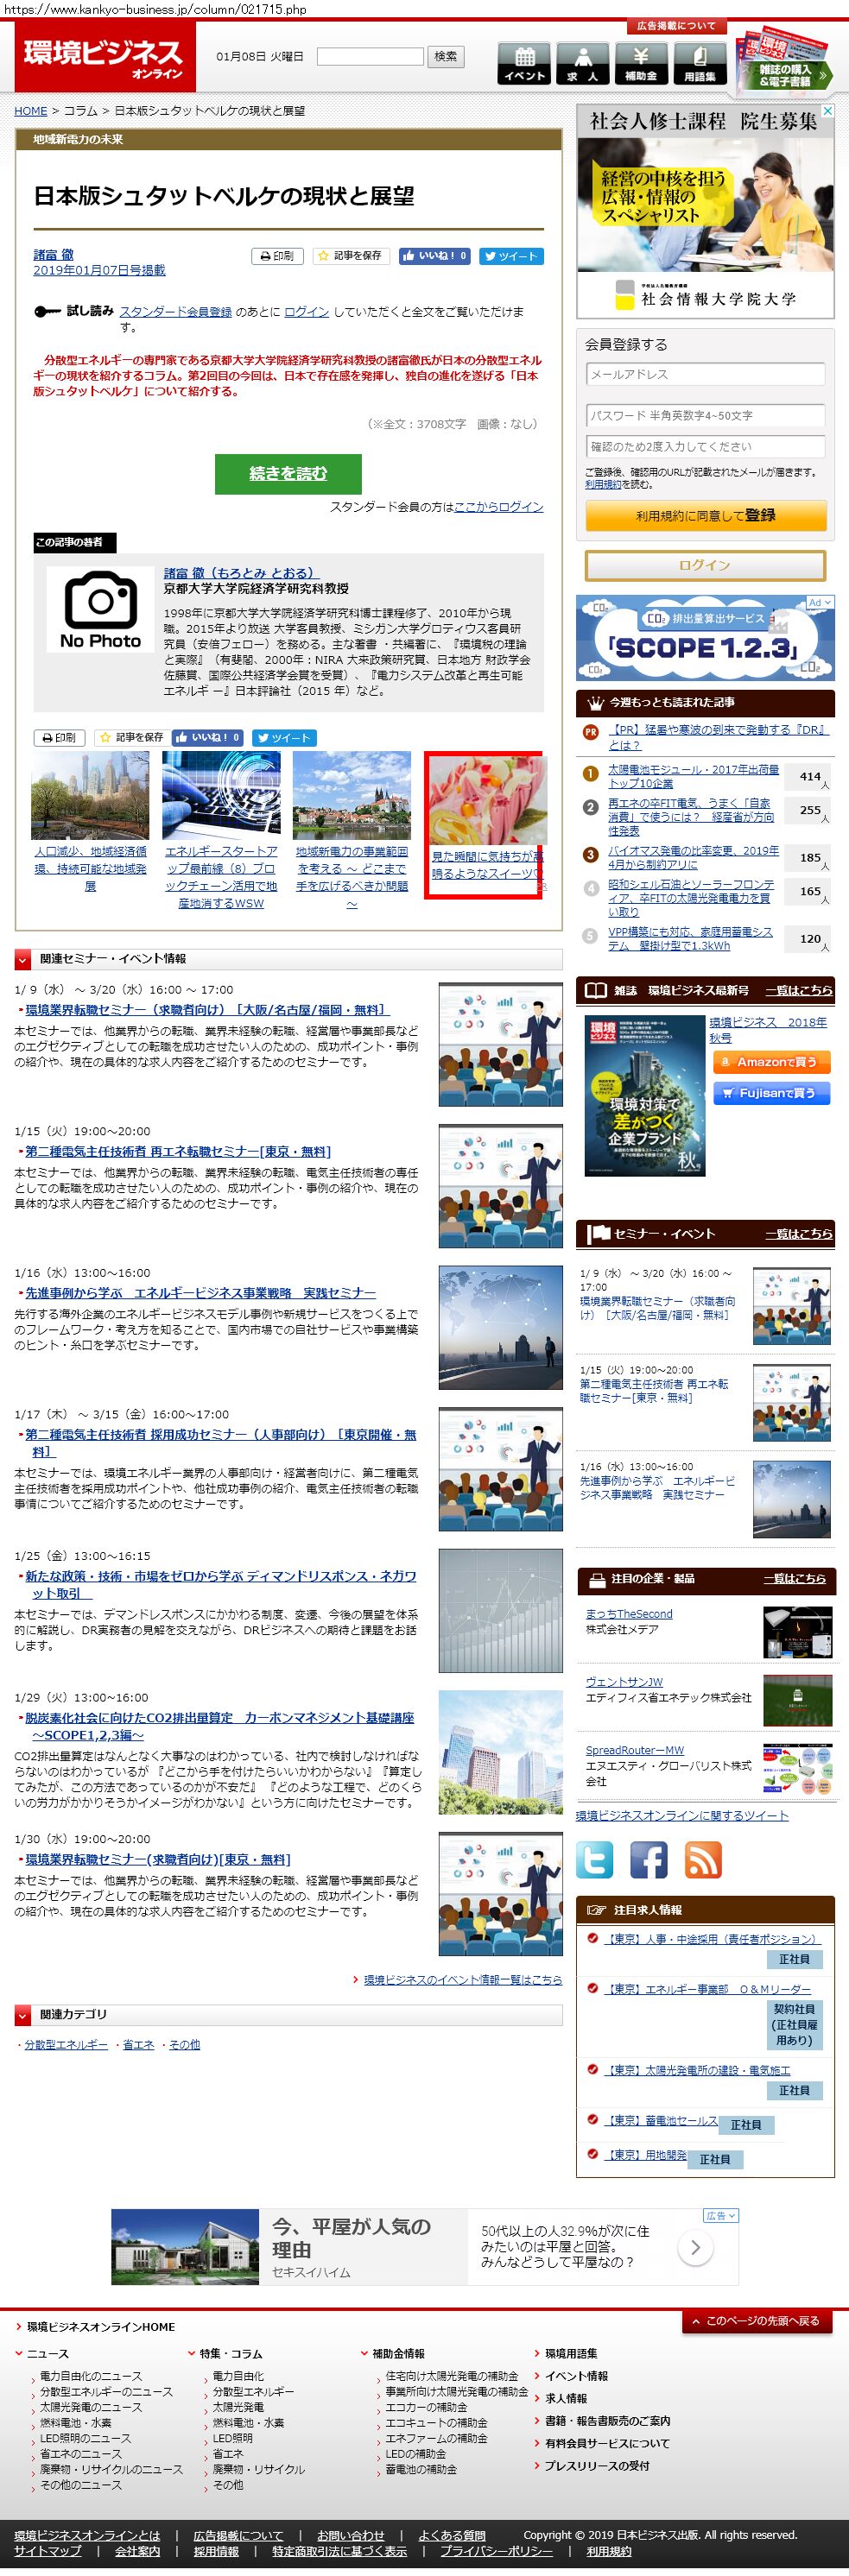Collapse the 関連セミナー・イベント情報 section arrow
849x2576 pixels.
pyautogui.click(x=23, y=960)
